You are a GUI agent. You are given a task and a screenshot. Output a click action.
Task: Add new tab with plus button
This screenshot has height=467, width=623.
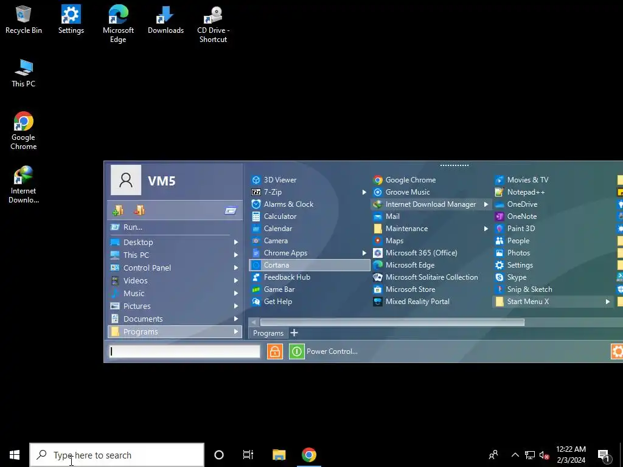(x=294, y=333)
